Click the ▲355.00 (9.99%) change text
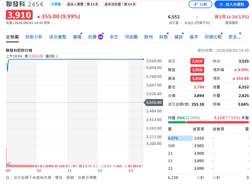 (x=59, y=16)
